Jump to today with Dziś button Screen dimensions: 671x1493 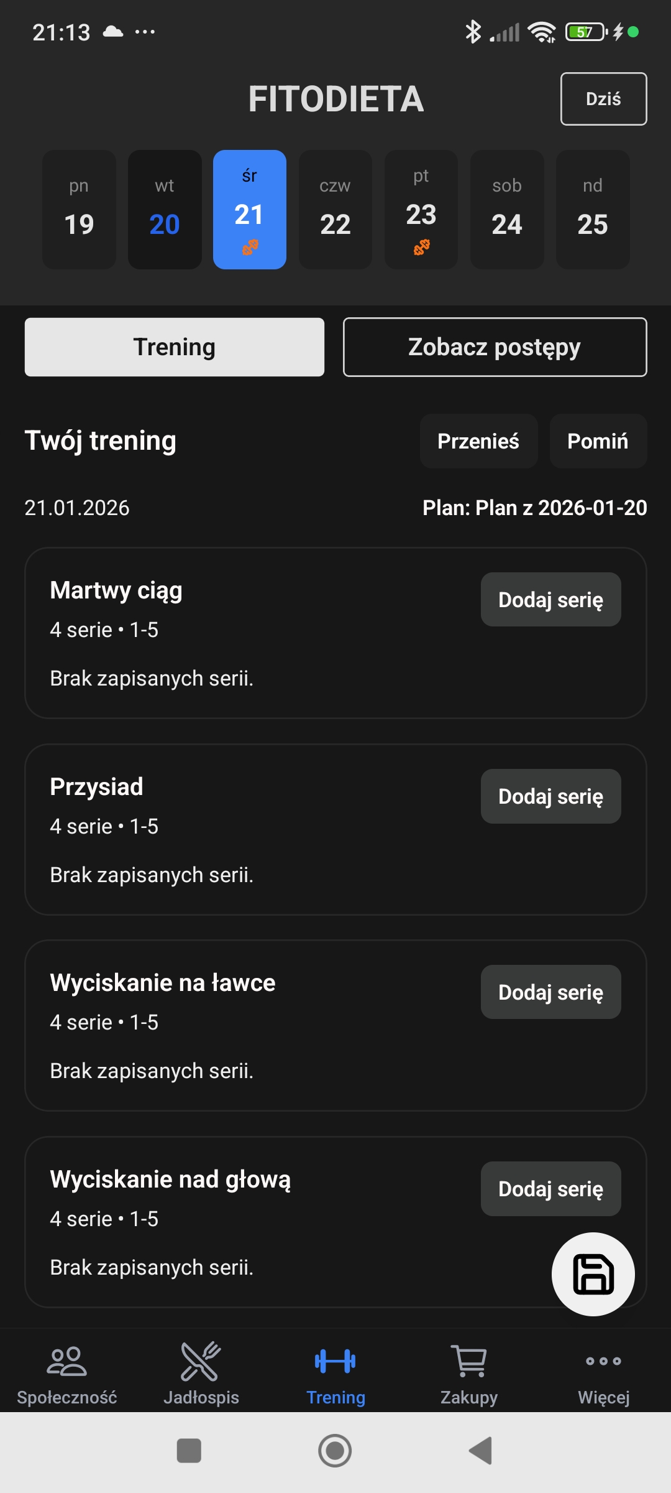coord(603,99)
